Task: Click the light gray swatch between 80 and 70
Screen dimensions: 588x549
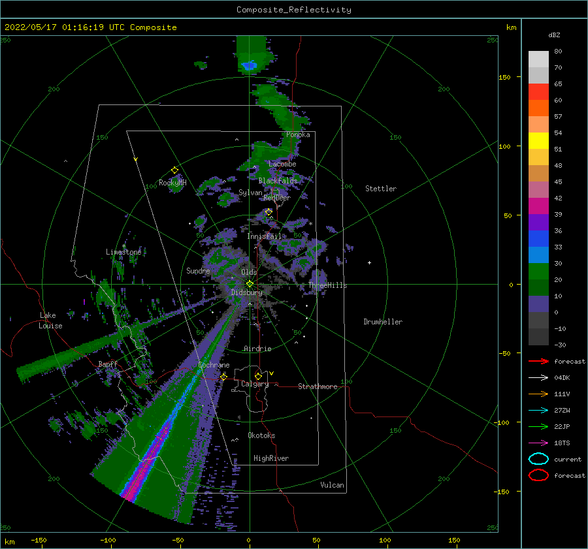Action: [x=538, y=59]
